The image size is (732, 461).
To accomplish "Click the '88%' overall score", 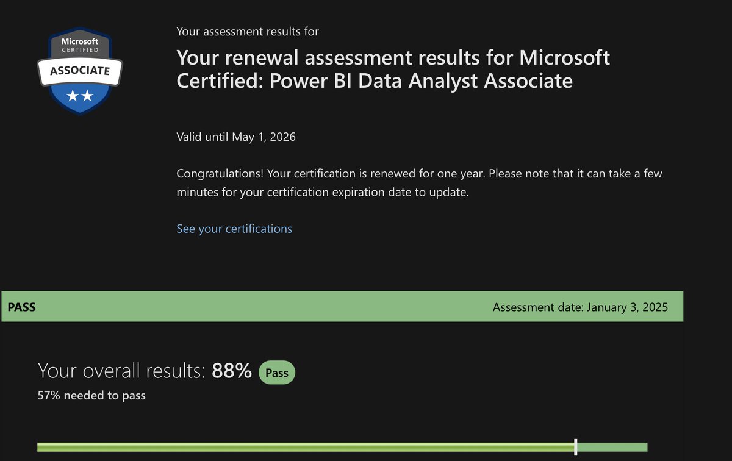I will point(232,370).
